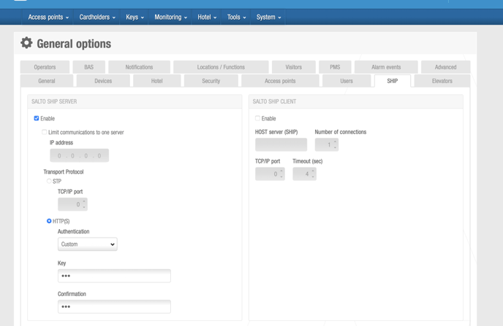Click the Number of connections stepper
The image size is (503, 326).
coord(327,144)
